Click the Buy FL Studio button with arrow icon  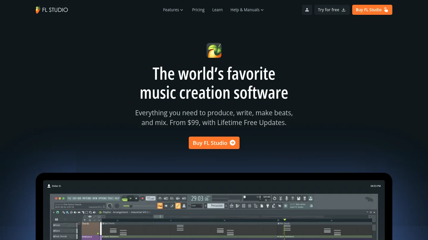coord(214,143)
